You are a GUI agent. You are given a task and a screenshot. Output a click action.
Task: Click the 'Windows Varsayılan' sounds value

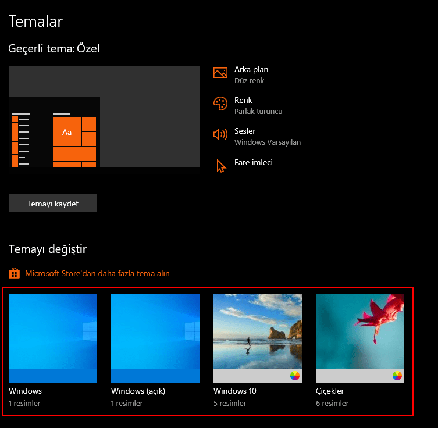click(x=268, y=142)
